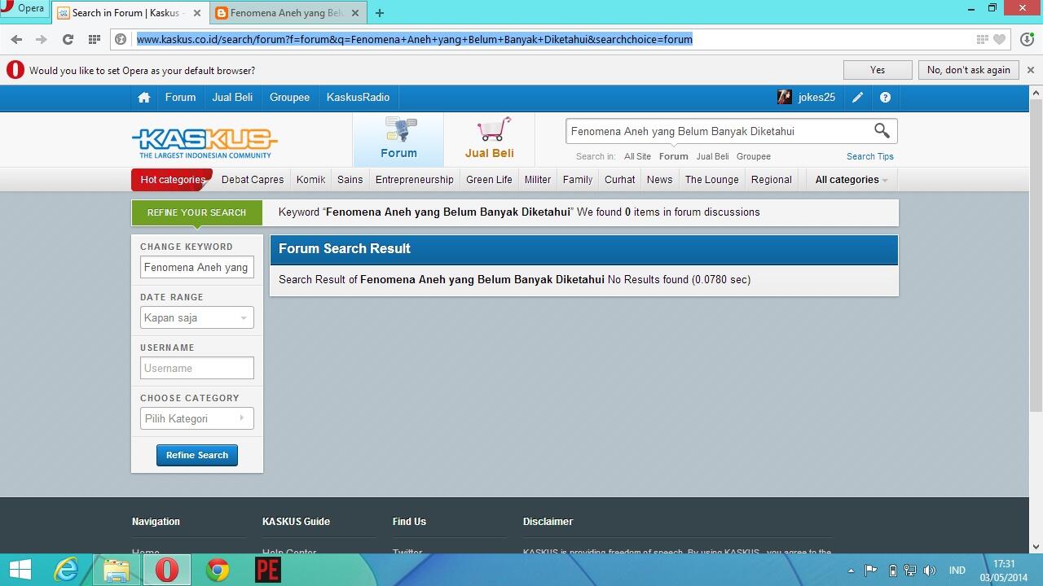Click the Kaskus home icon
The height and width of the screenshot is (586, 1043).
pyautogui.click(x=144, y=98)
